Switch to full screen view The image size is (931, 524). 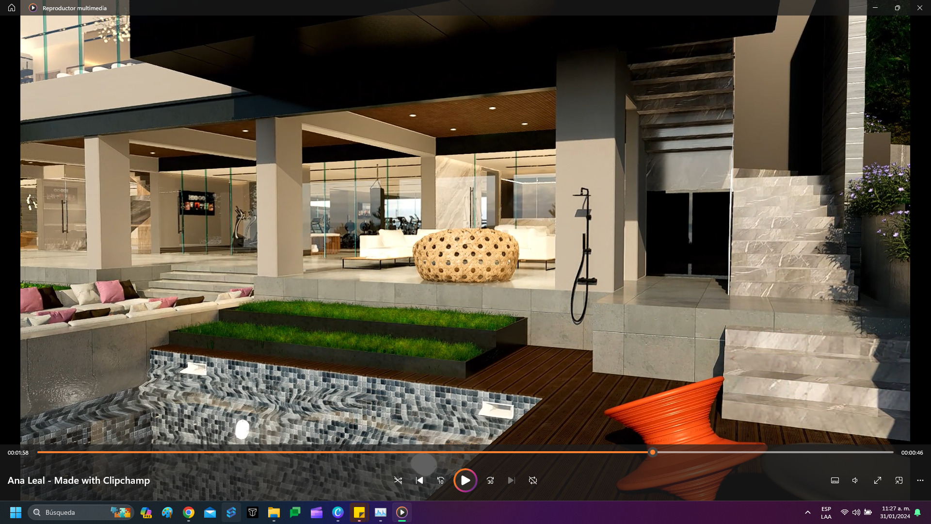tap(878, 480)
